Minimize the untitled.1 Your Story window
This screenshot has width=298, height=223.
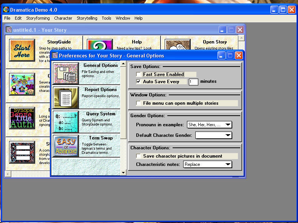point(222,30)
